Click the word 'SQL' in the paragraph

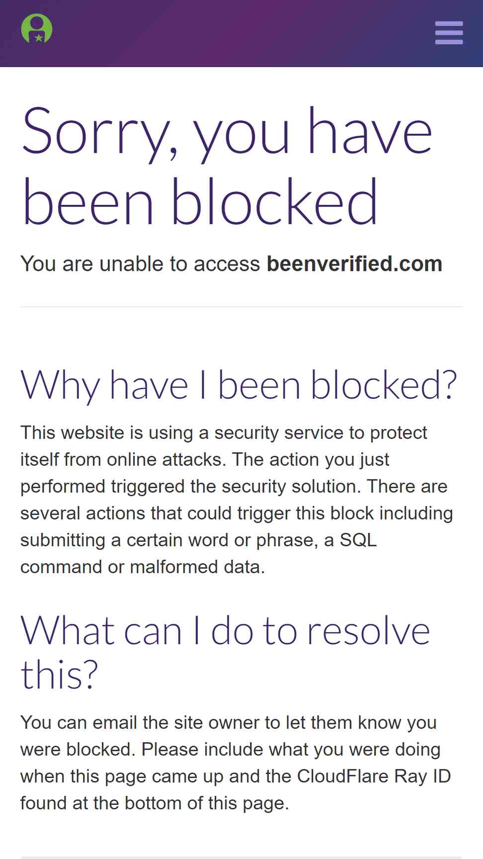coord(358,540)
